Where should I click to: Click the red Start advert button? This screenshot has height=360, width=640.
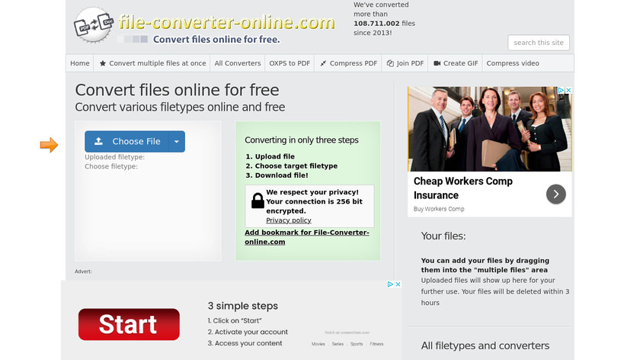point(129,324)
